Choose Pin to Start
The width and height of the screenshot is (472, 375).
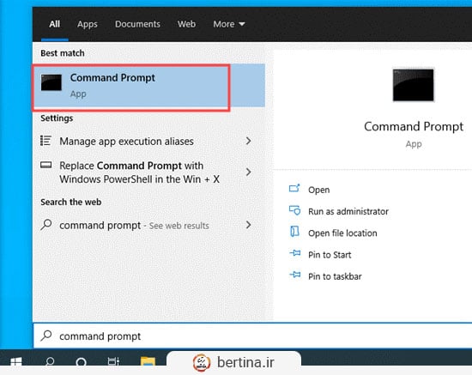click(x=330, y=255)
